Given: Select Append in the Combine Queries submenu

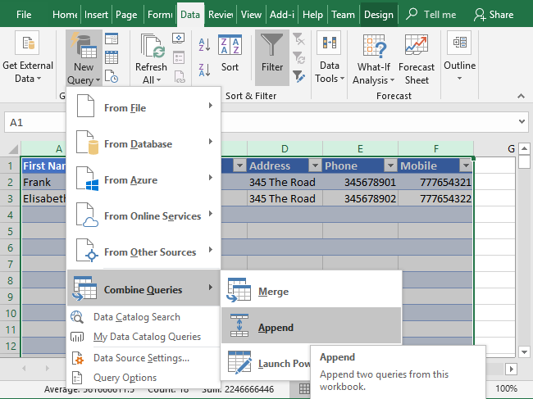Looking at the screenshot, I should point(311,326).
